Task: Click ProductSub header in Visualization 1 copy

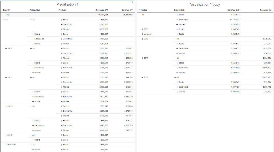Action: [x=179, y=10]
